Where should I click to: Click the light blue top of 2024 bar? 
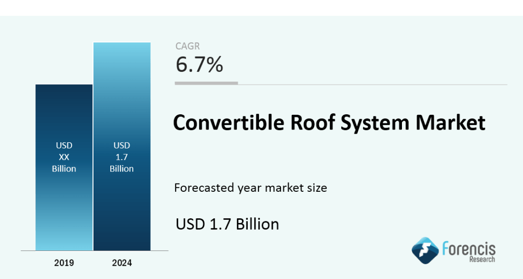(x=122, y=56)
